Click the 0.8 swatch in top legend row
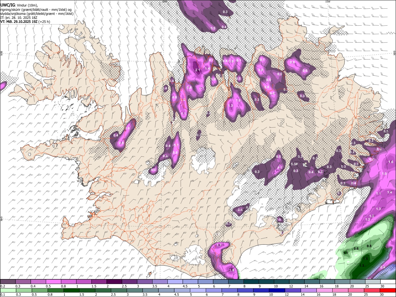396x297 pixels. point(69,282)
